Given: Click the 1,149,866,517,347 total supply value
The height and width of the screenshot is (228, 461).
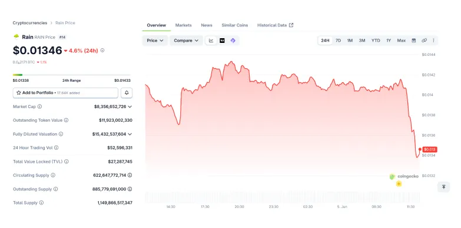Looking at the screenshot, I should coord(115,203).
